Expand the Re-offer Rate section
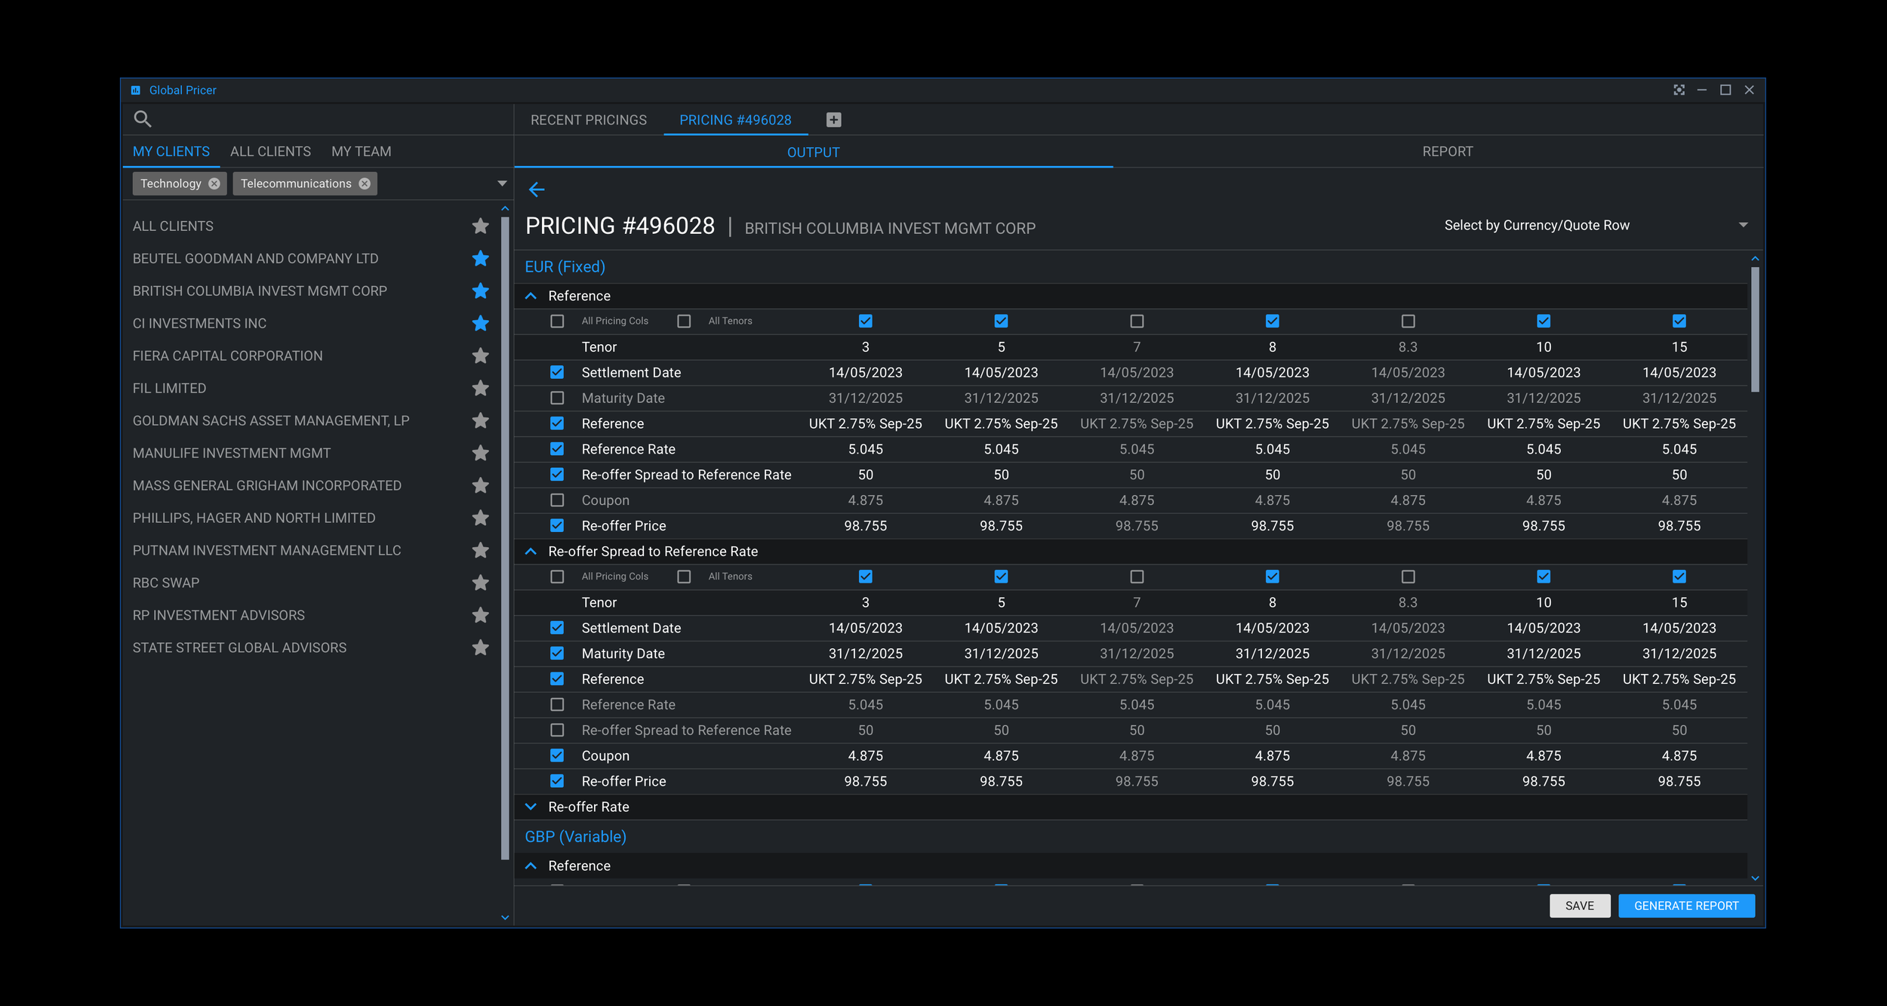 tap(531, 807)
